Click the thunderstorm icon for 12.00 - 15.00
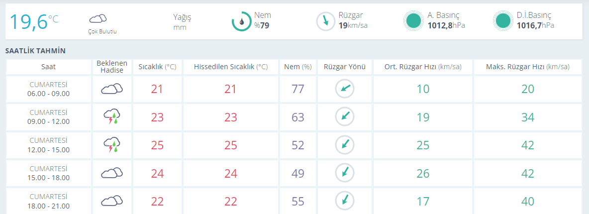The width and height of the screenshot is (589, 214). click(x=112, y=145)
